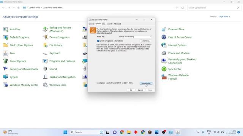Open recent locations dropdown arrow
This screenshot has width=243, height=136.
pos(14,8)
